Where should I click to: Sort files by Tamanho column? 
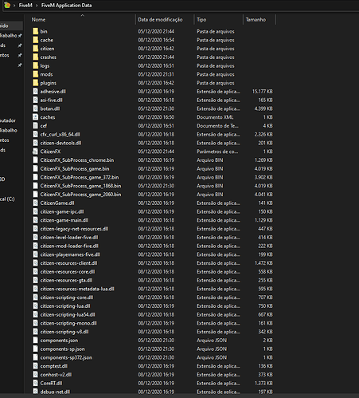coord(256,20)
